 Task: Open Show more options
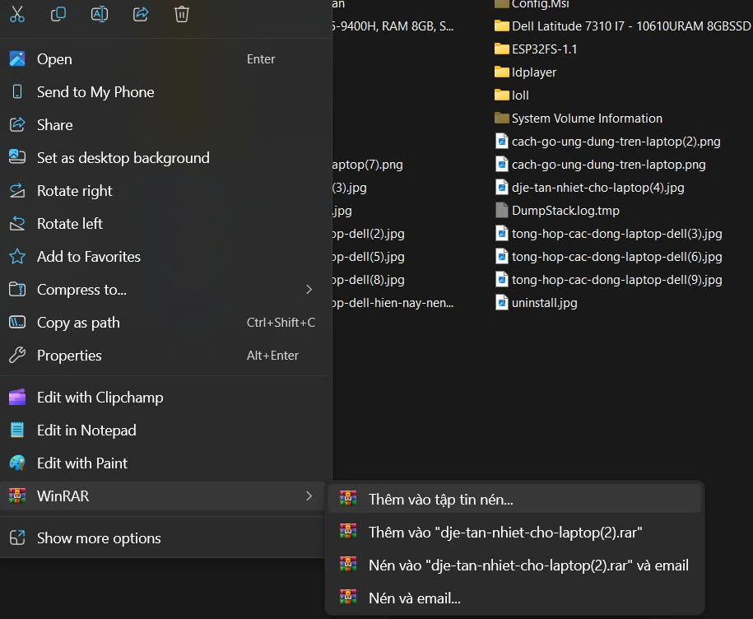point(99,538)
